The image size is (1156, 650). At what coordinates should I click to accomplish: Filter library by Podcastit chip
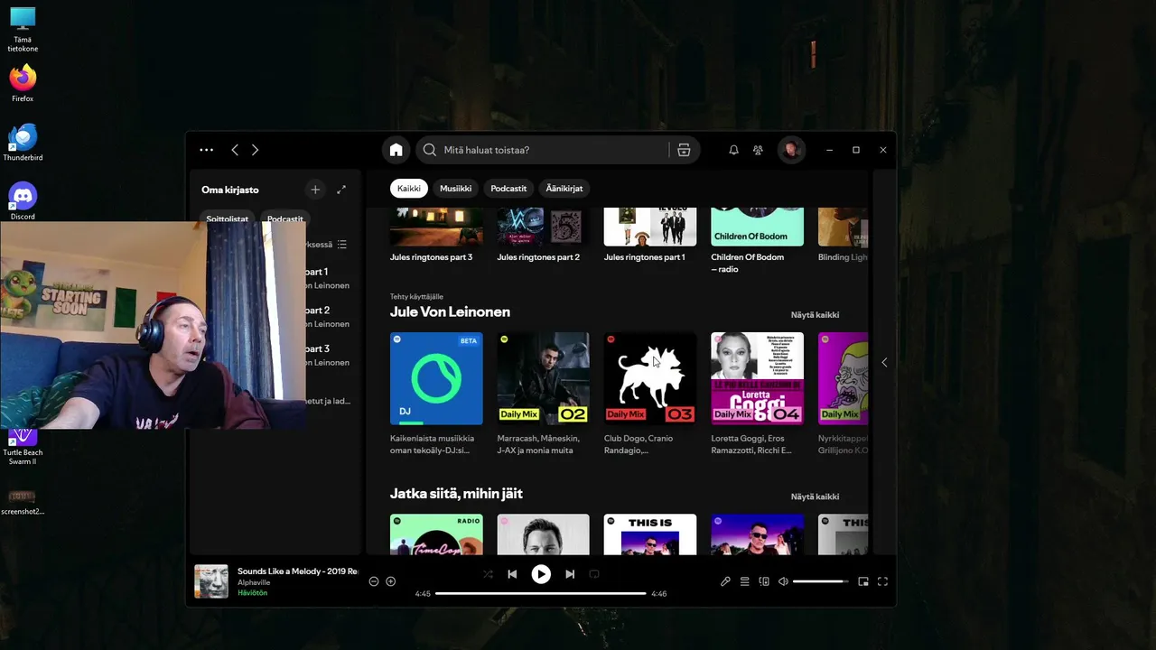pos(284,218)
